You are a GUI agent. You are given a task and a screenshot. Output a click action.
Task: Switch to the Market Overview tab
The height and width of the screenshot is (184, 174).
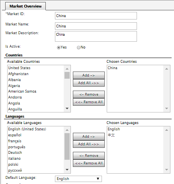coord(25,6)
